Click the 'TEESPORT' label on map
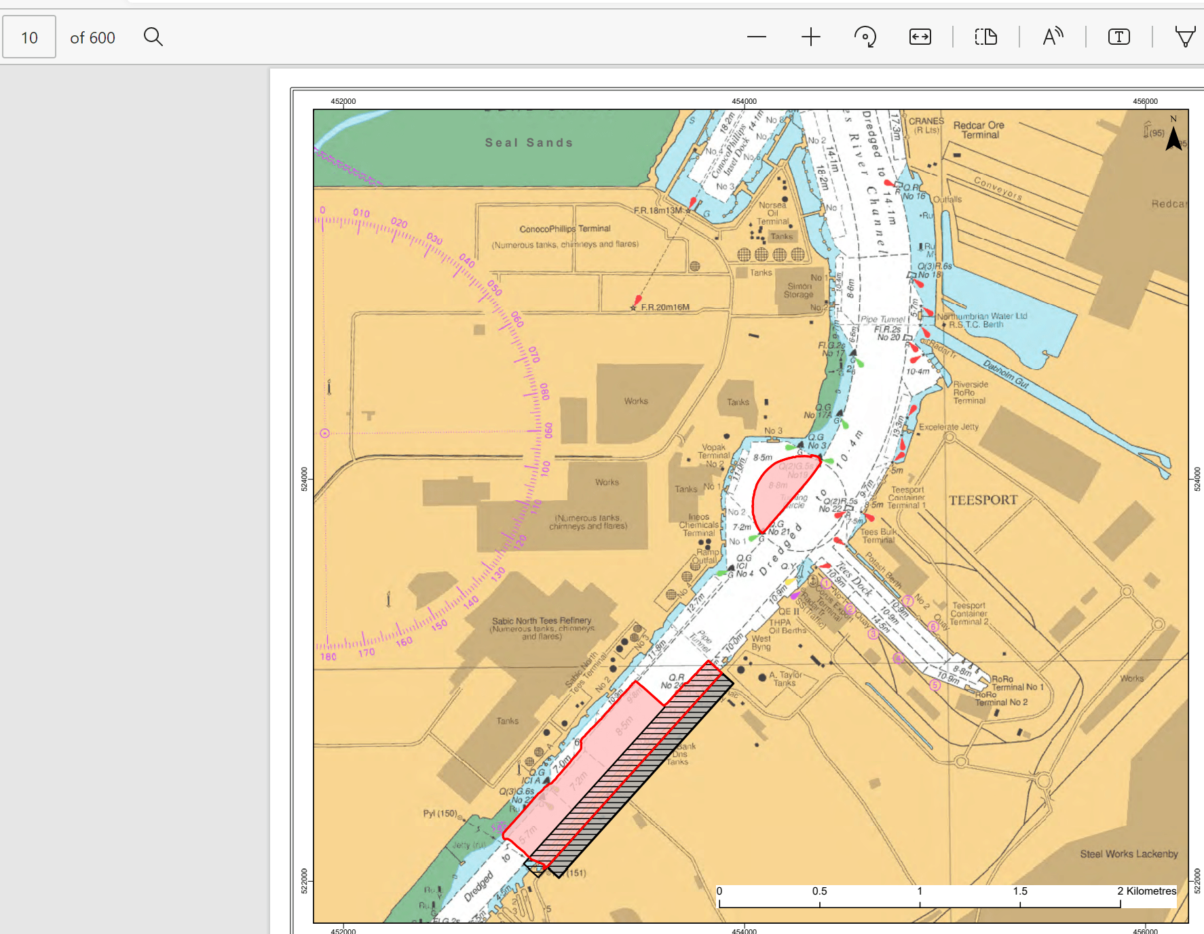Image resolution: width=1204 pixels, height=934 pixels. click(983, 500)
